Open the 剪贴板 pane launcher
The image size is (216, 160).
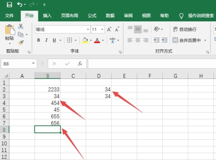(x=29, y=52)
